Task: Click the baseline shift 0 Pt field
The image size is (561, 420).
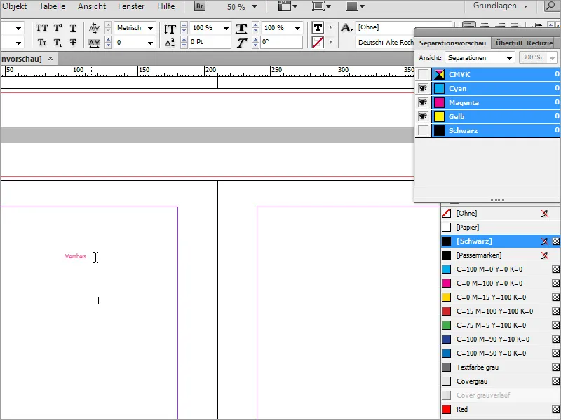Action: tap(210, 42)
